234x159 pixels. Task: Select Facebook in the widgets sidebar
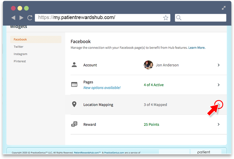click(36, 39)
